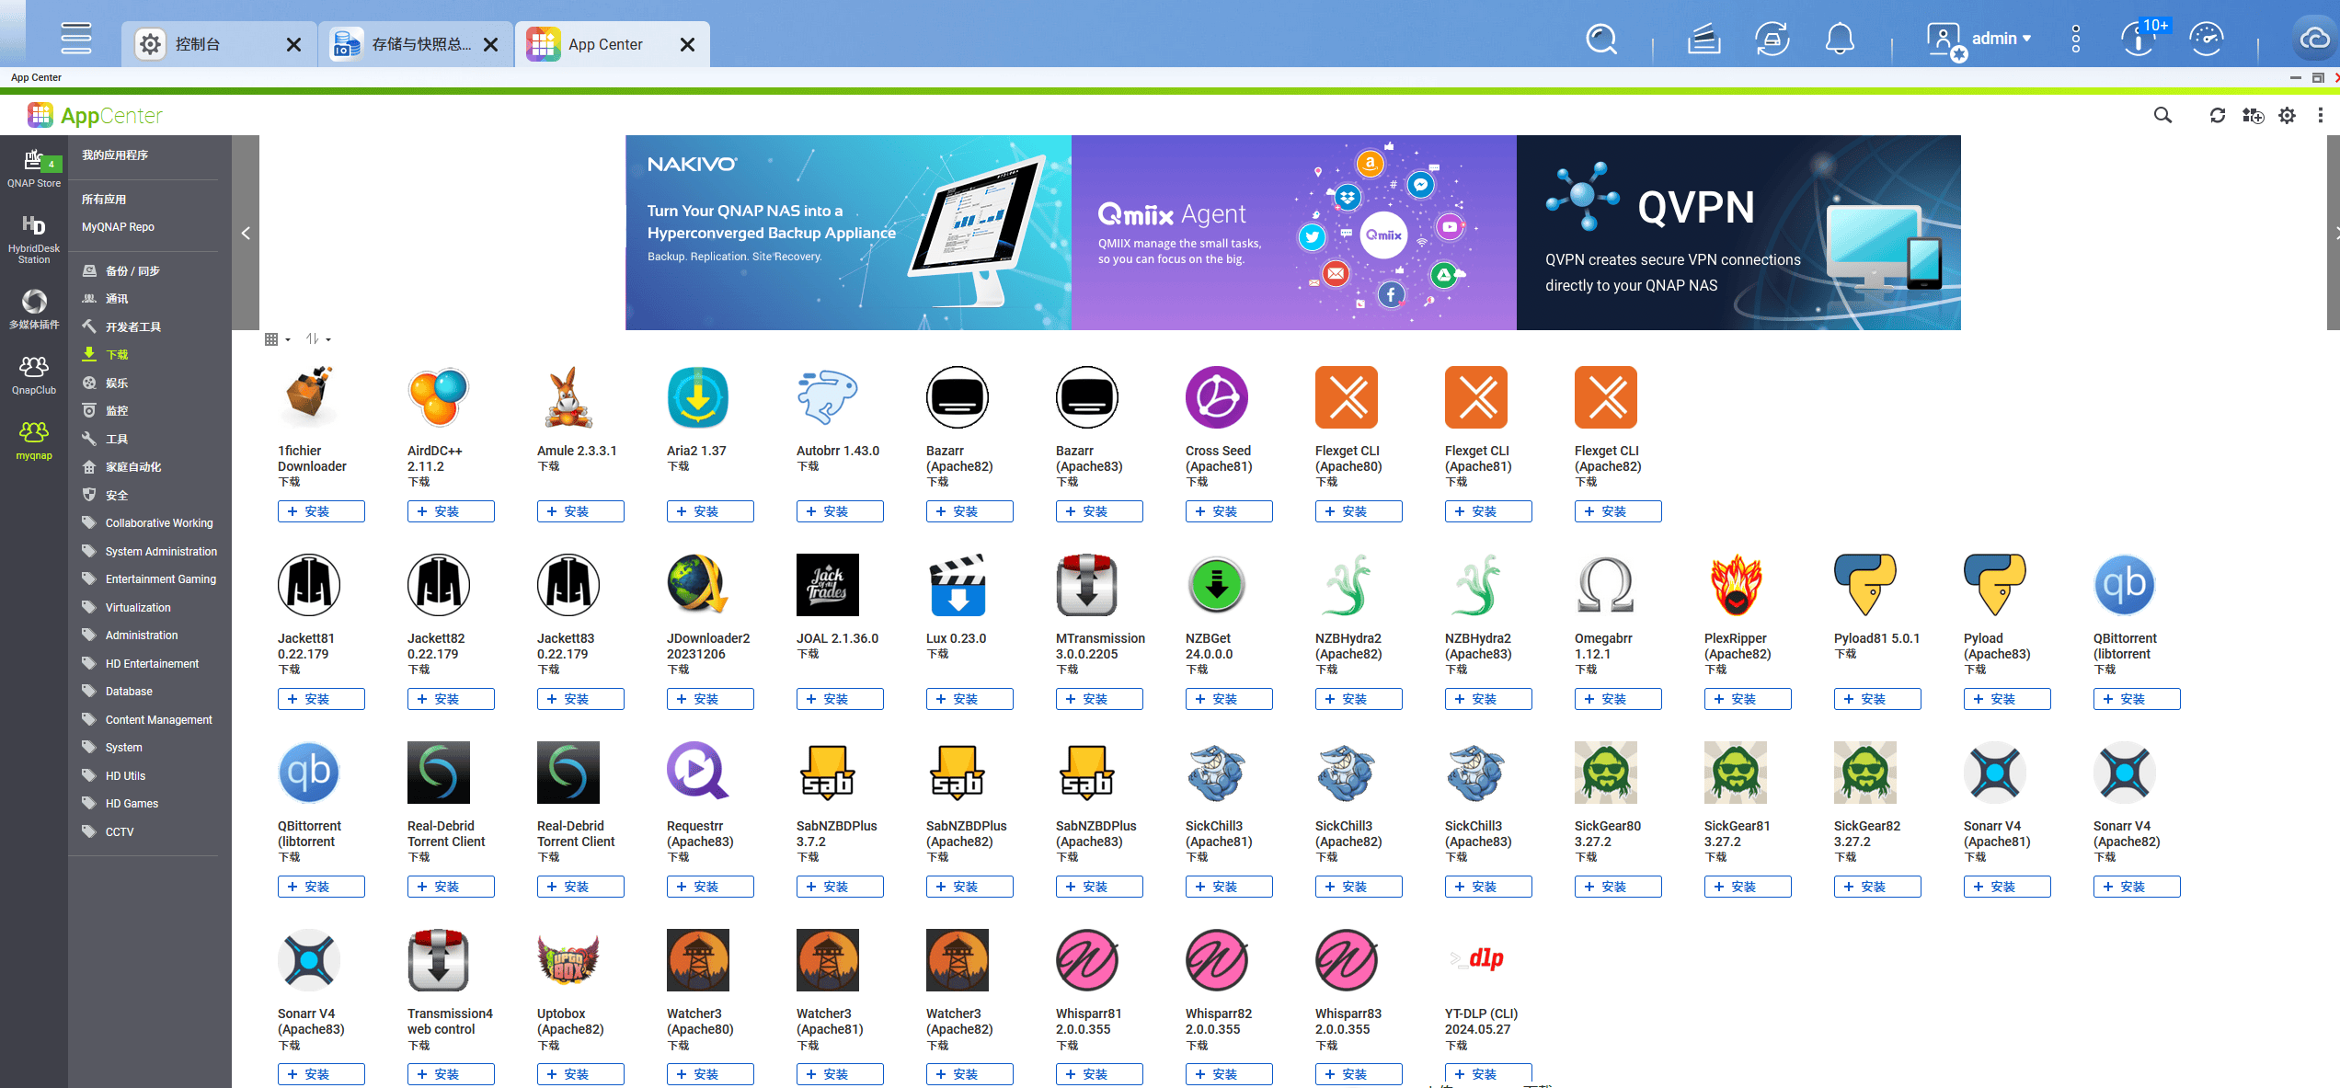Select the 多媒体插件 sidebar icon

click(x=34, y=309)
